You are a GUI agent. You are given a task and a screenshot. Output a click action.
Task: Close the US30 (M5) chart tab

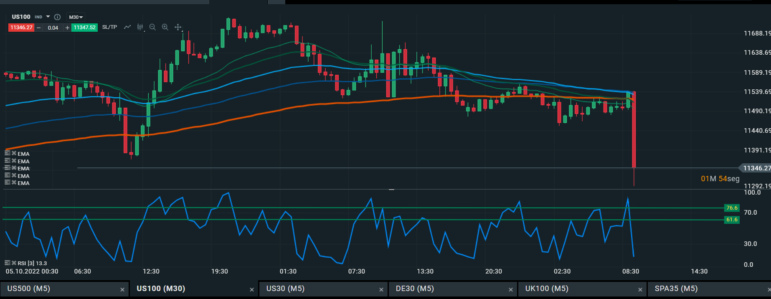(381, 289)
